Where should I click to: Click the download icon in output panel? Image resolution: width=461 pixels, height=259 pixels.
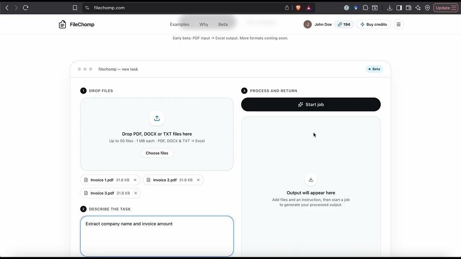pyautogui.click(x=311, y=180)
